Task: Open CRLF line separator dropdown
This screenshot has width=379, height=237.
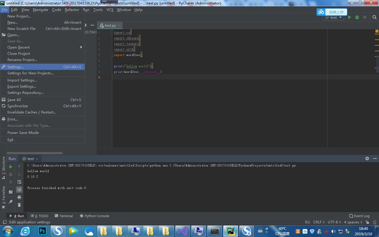Action: [319, 222]
